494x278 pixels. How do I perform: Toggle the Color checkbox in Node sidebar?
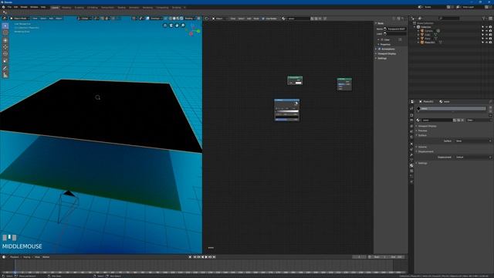(382, 39)
